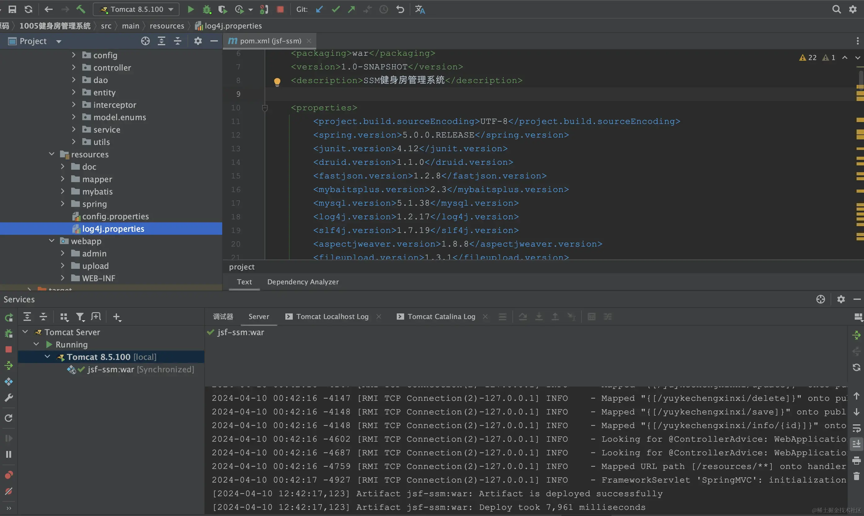This screenshot has width=864, height=516.
Task: Open the Project view selector dropdown
Action: tap(35, 41)
